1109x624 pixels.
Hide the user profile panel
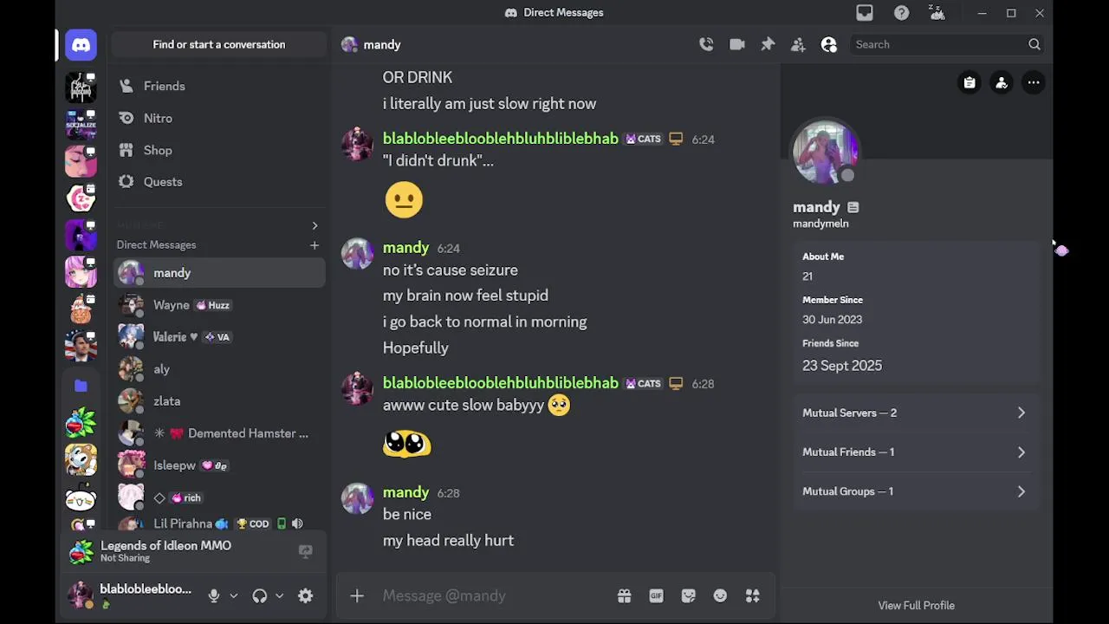point(829,44)
